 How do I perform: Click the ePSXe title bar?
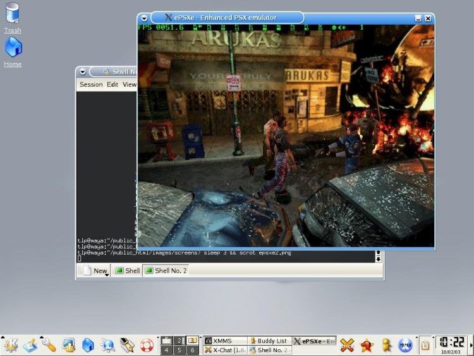(227, 18)
